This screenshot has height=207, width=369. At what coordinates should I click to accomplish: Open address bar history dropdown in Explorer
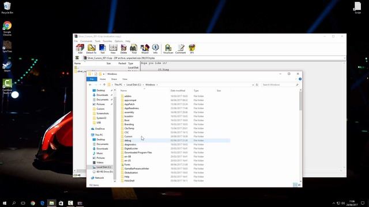[x=253, y=85]
